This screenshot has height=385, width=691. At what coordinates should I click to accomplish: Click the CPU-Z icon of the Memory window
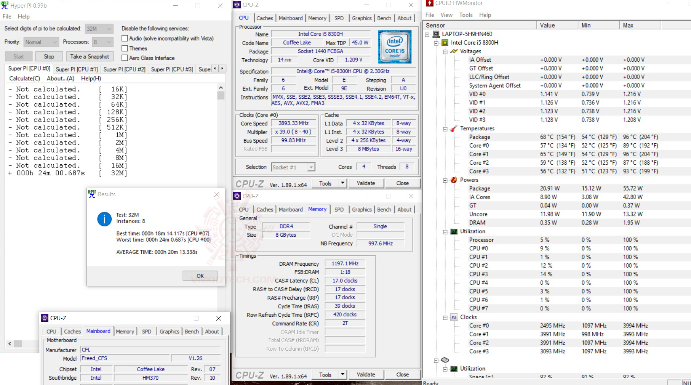(x=237, y=196)
